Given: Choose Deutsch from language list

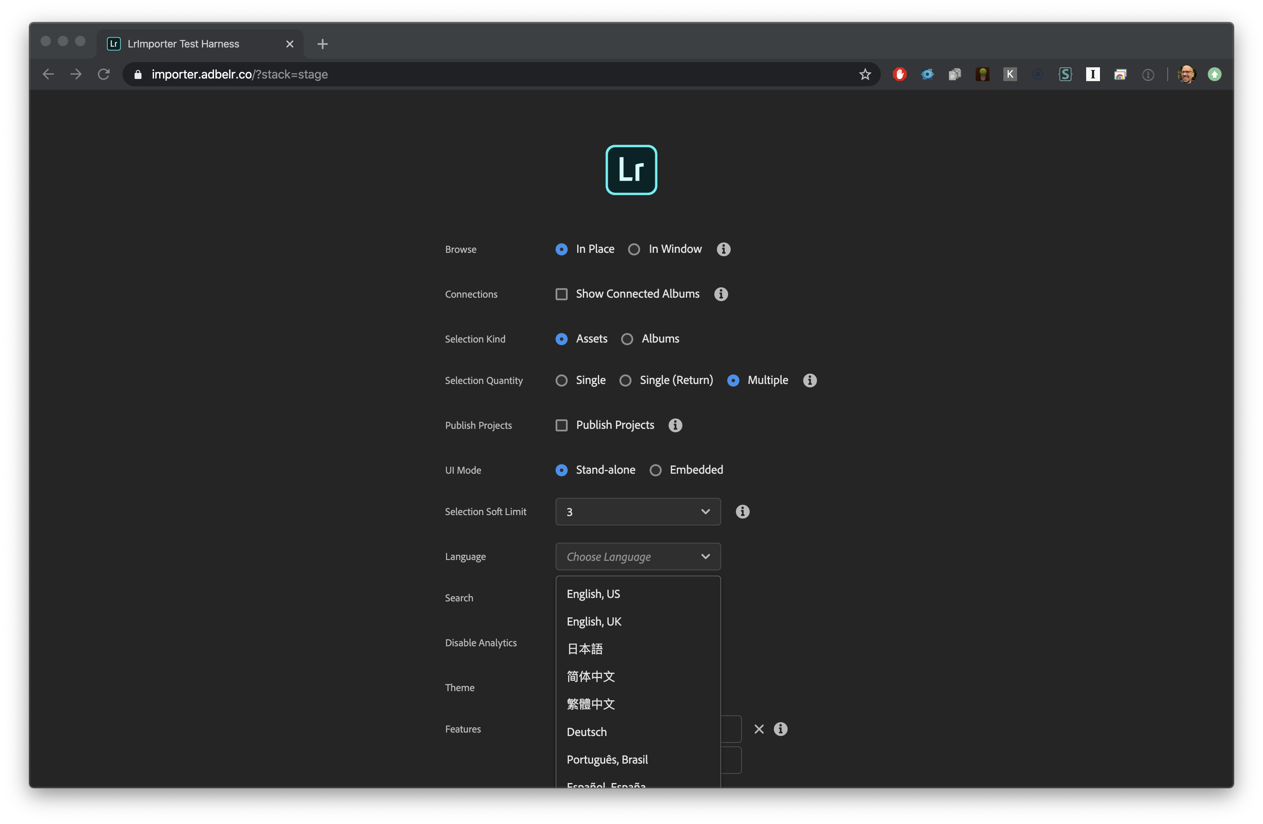Looking at the screenshot, I should [x=638, y=732].
